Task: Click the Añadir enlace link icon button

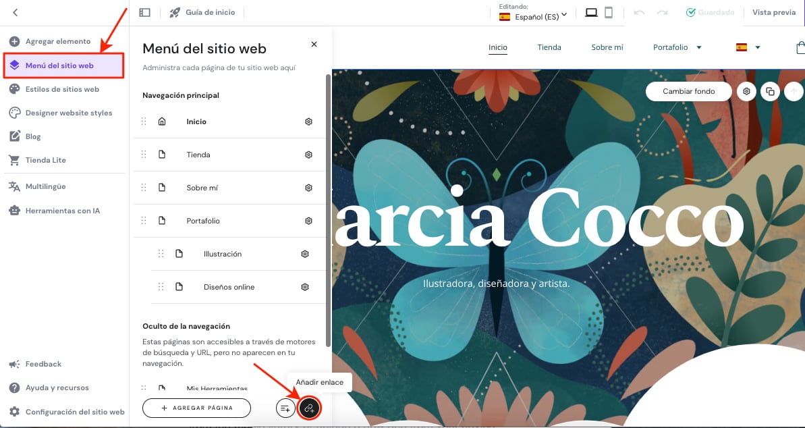Action: coord(310,408)
